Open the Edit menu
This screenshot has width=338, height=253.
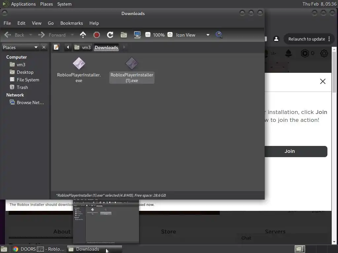21,23
